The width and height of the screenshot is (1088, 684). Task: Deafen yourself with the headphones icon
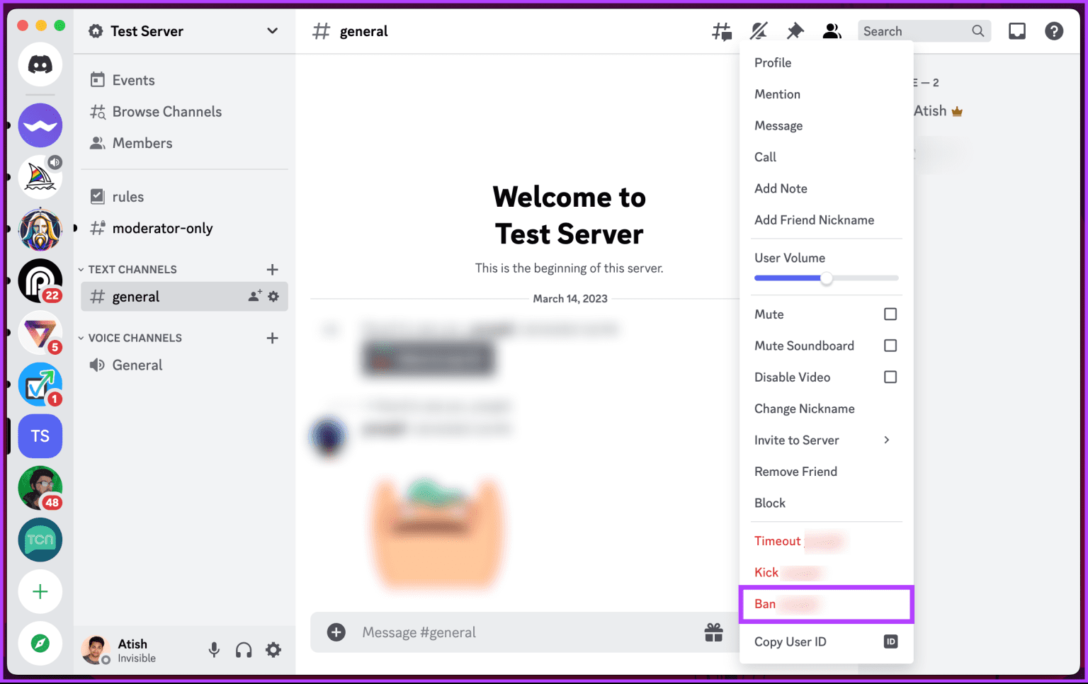(x=244, y=649)
